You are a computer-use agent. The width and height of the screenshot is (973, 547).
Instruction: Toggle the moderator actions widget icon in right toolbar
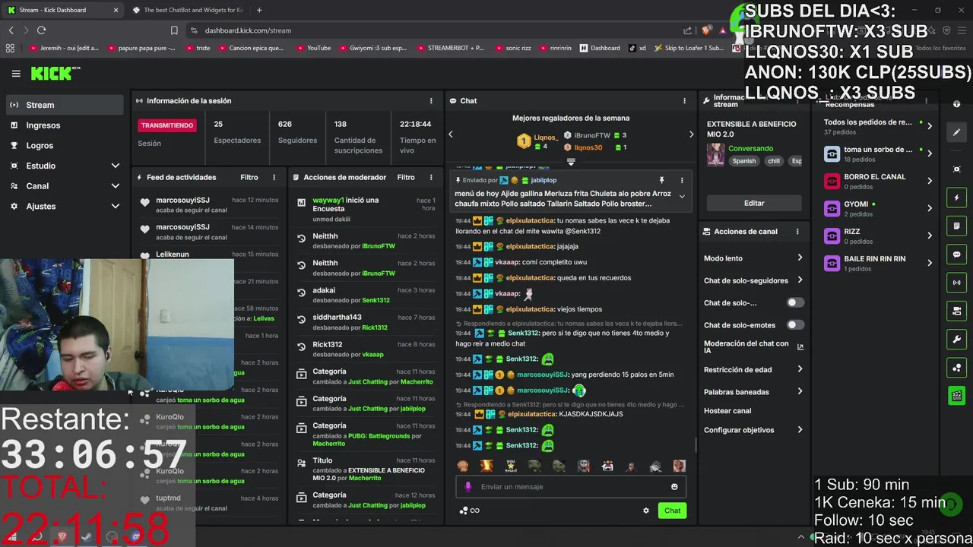957,311
